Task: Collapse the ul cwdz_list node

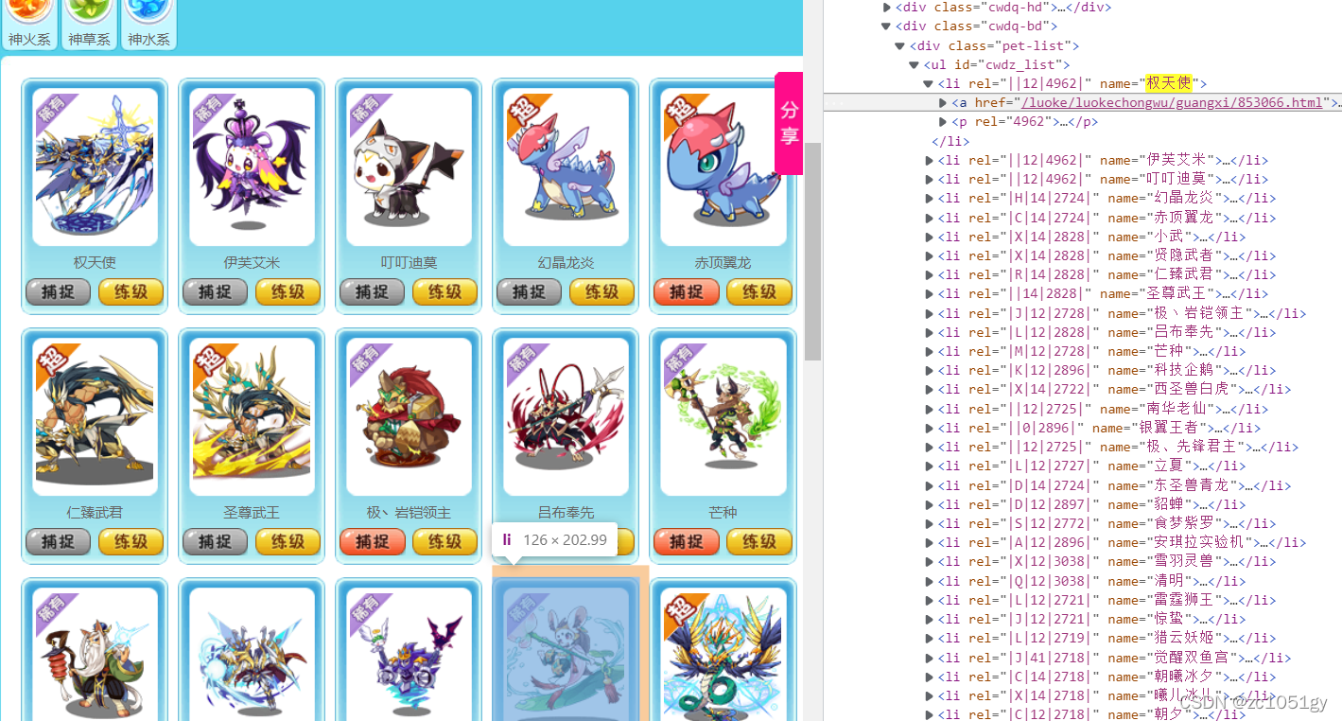Action: [915, 64]
